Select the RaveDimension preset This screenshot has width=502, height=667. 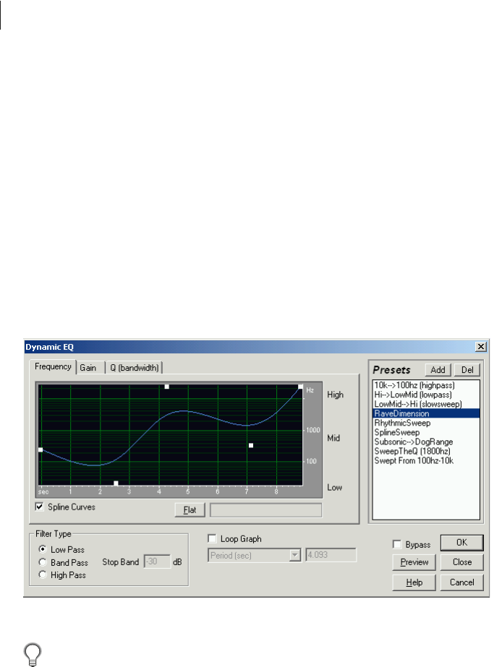pyautogui.click(x=426, y=413)
